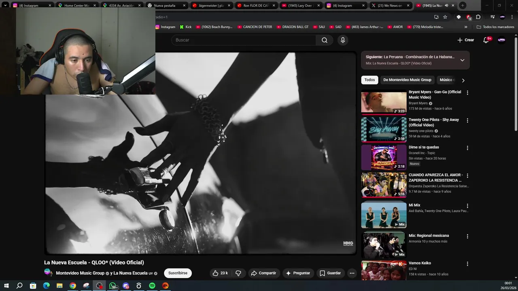
Task: Switch to the Lary Over YouTube tab
Action: point(300,6)
